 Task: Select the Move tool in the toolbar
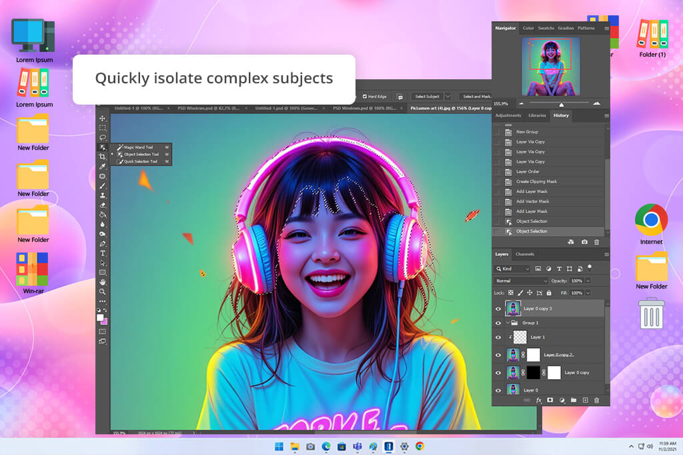[103, 118]
